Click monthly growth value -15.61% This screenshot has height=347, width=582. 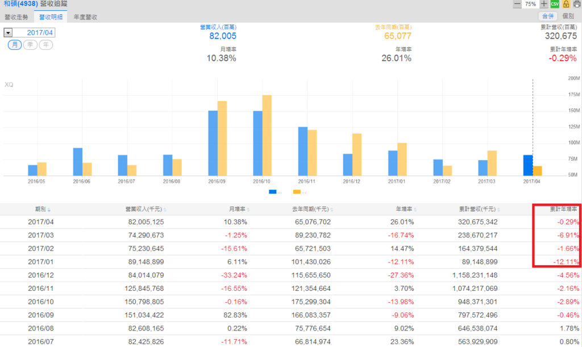(x=234, y=249)
